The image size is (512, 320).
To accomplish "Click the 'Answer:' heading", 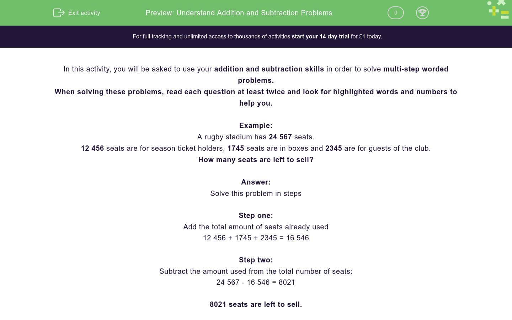I will [256, 182].
